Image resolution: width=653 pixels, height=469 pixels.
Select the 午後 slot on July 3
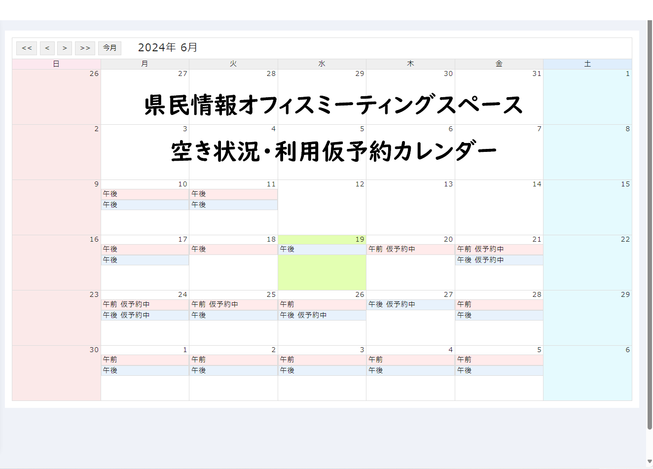(x=322, y=370)
